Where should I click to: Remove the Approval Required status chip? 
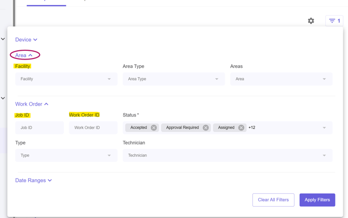pos(206,128)
